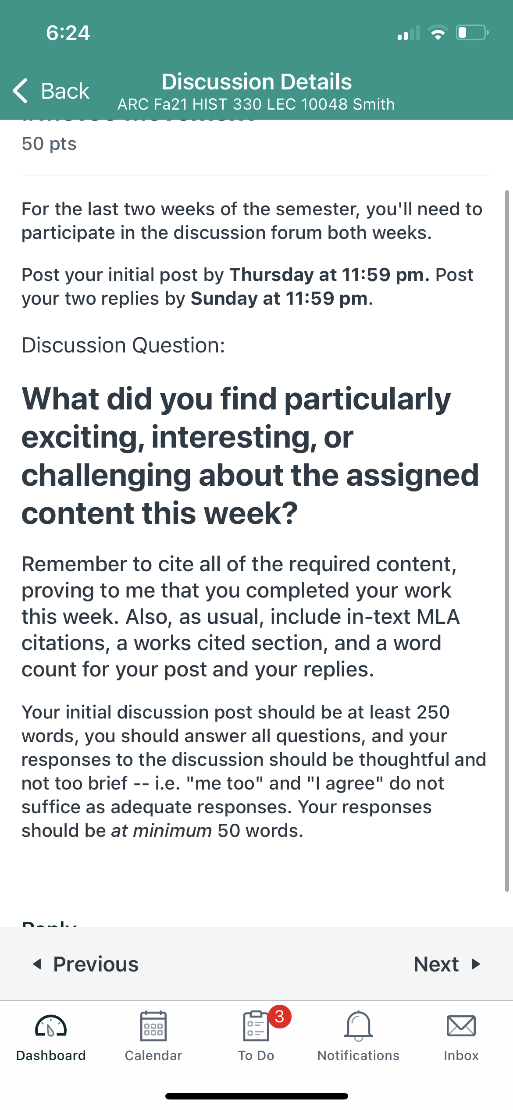Tap the red badge showing 3
513x1110 pixels.
tap(280, 1017)
